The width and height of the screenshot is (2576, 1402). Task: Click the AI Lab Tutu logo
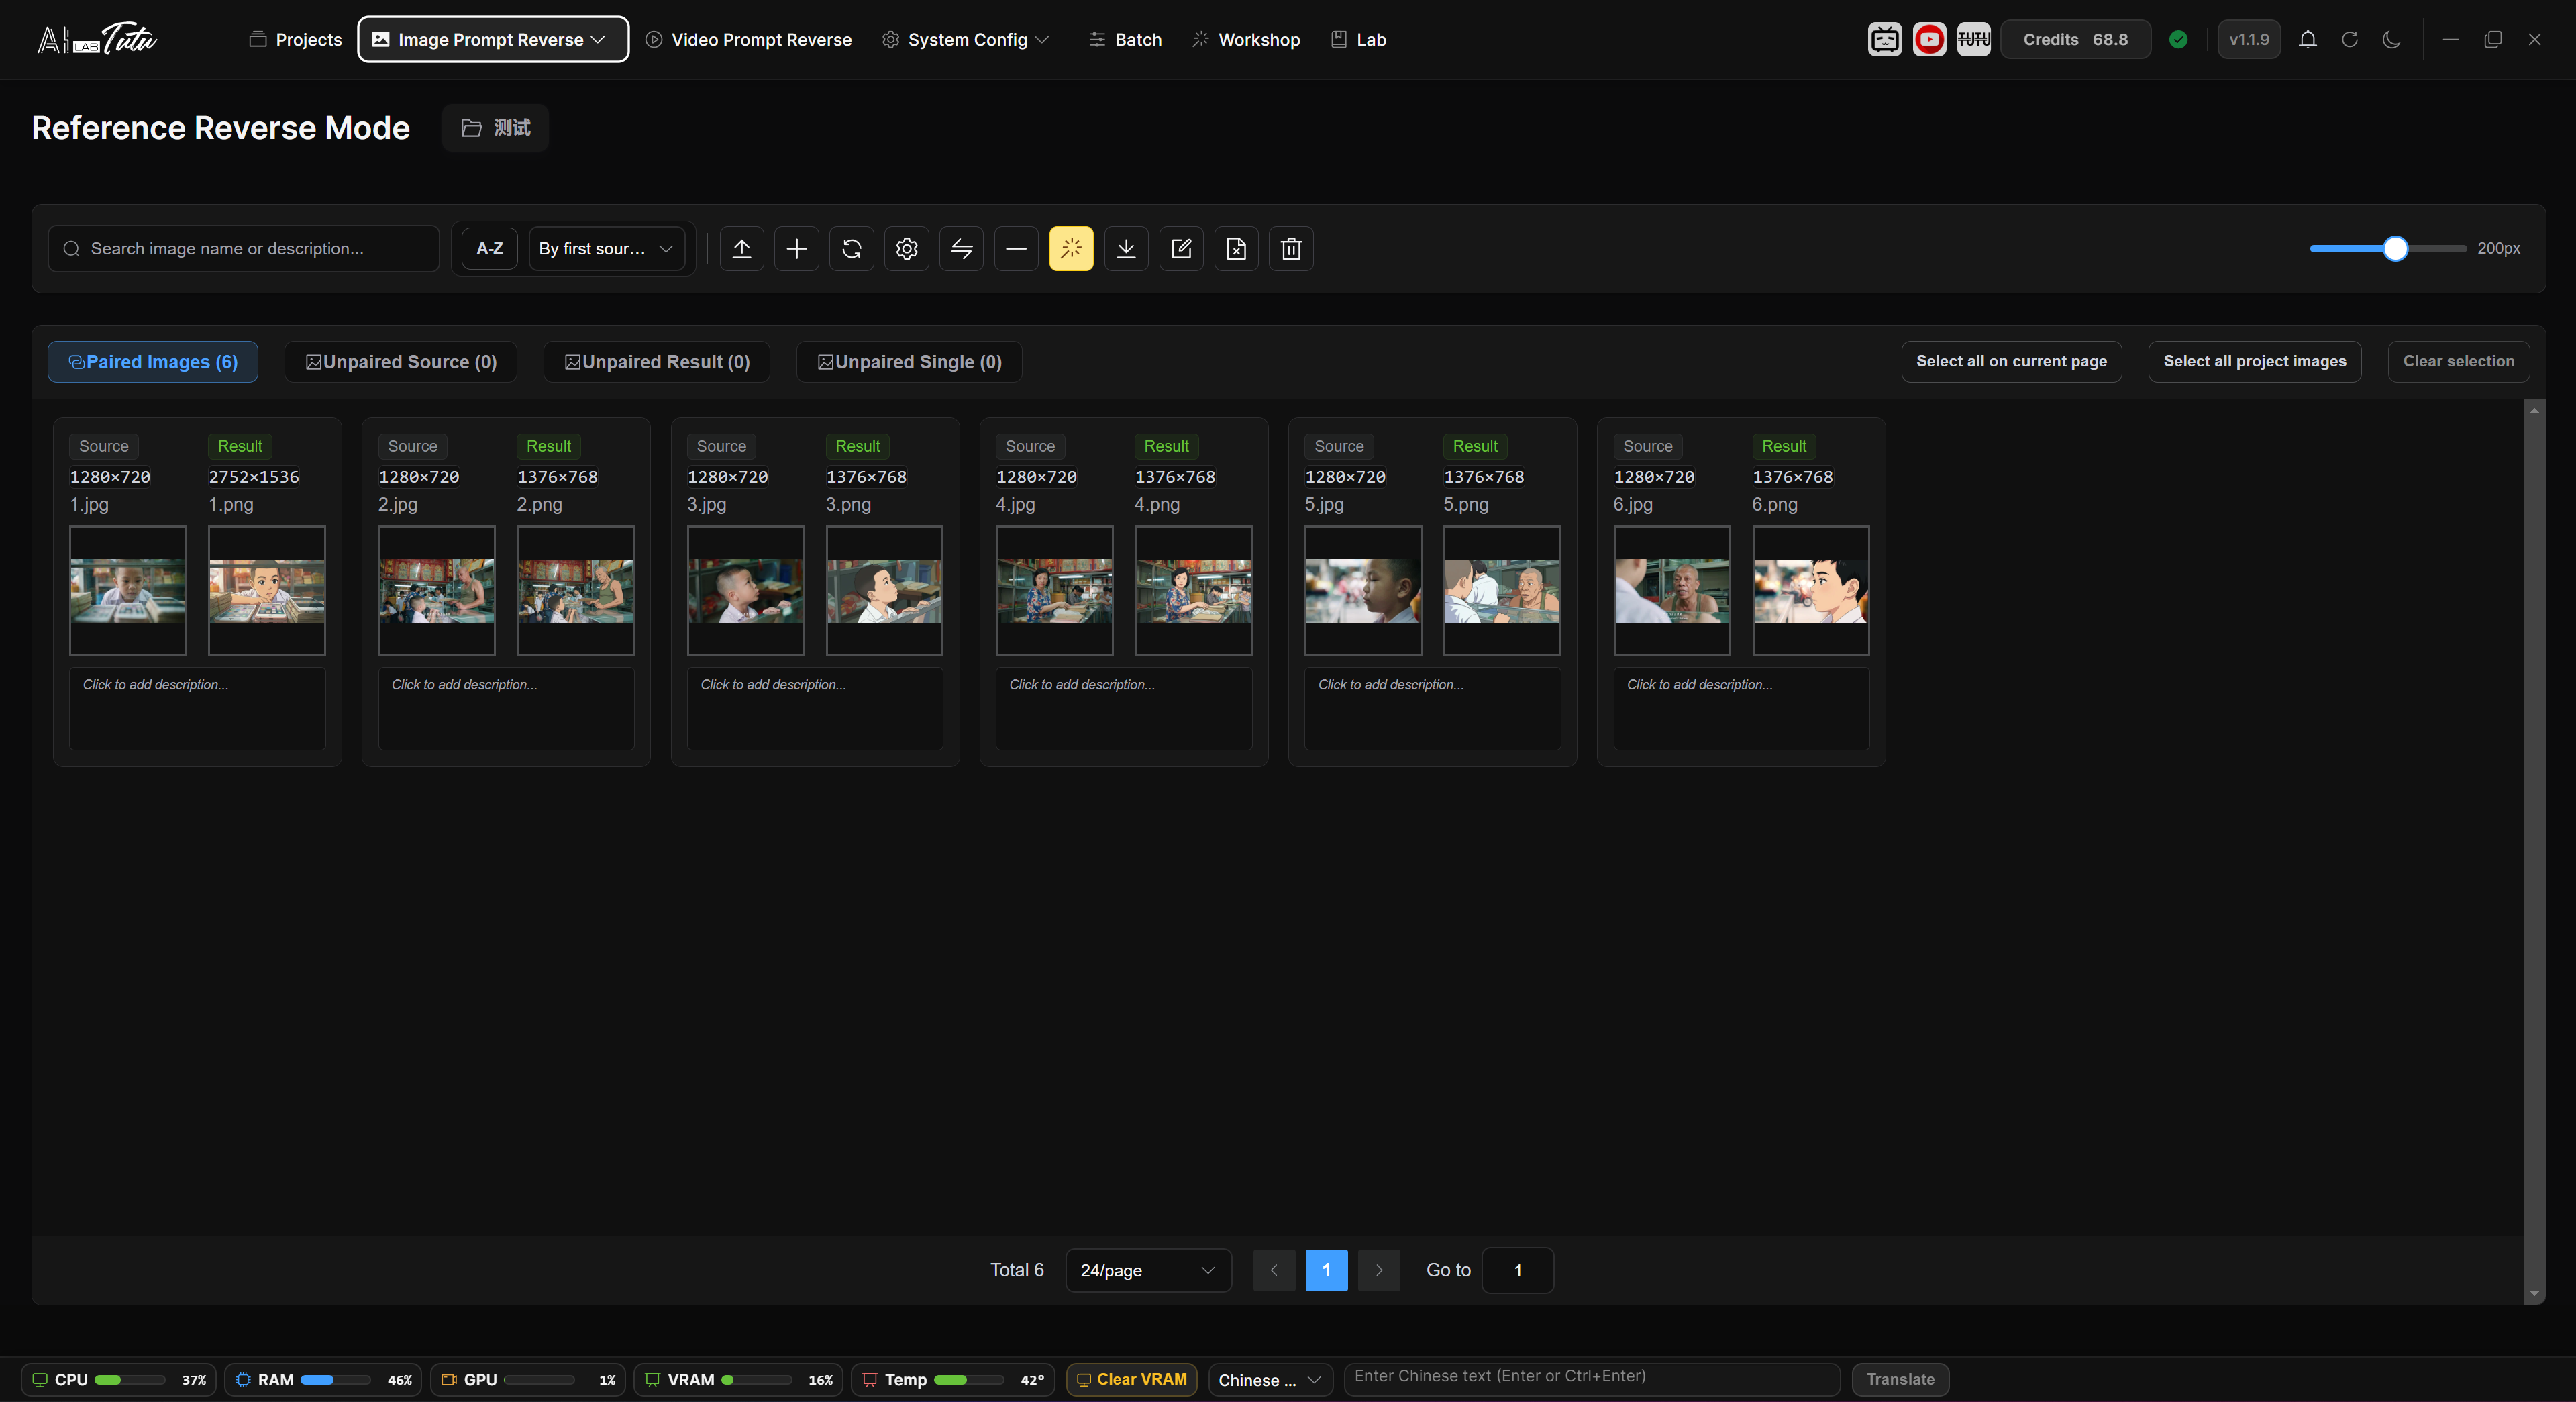(97, 39)
